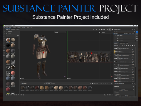Select the Paint brush tool in left toolbar
The height and width of the screenshot is (106, 141).
click(4, 32)
